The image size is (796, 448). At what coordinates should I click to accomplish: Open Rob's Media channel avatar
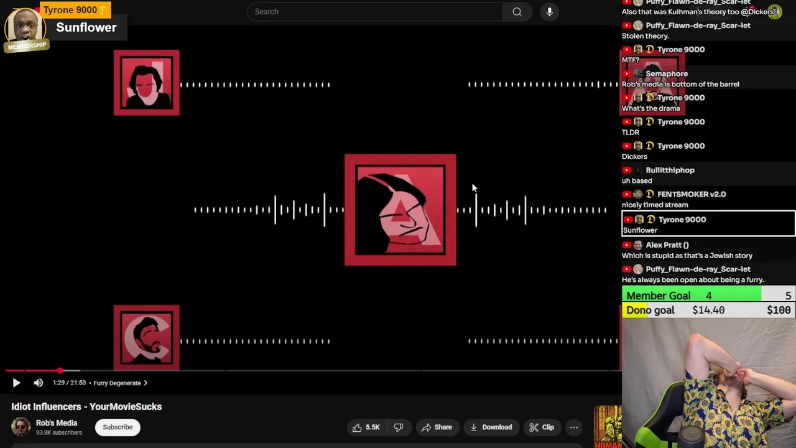point(21,427)
